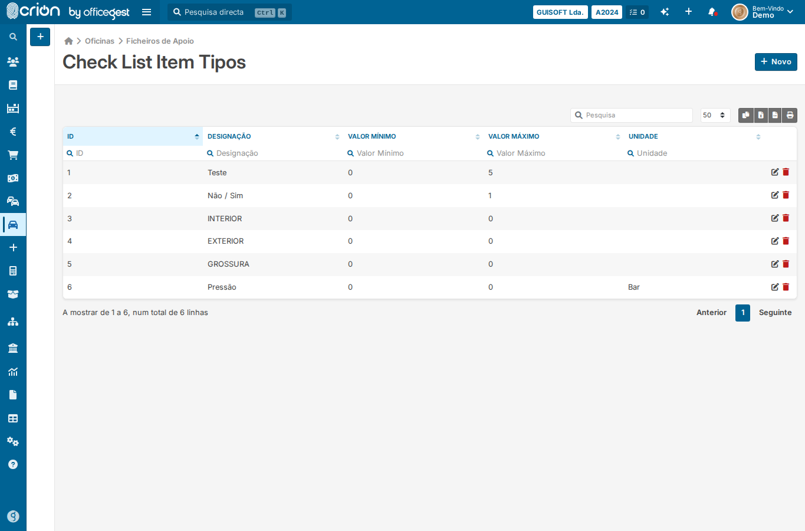Sort by Unidade column
The image size is (805, 531).
[x=694, y=136]
